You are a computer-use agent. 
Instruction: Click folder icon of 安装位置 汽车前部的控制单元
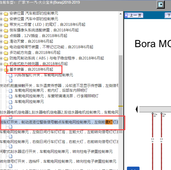click(6, 14)
